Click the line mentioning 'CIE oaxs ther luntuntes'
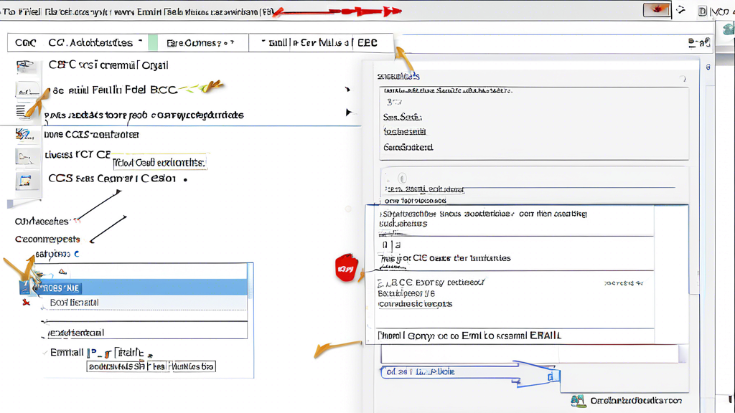Screen dimensions: 735x413 coord(445,258)
